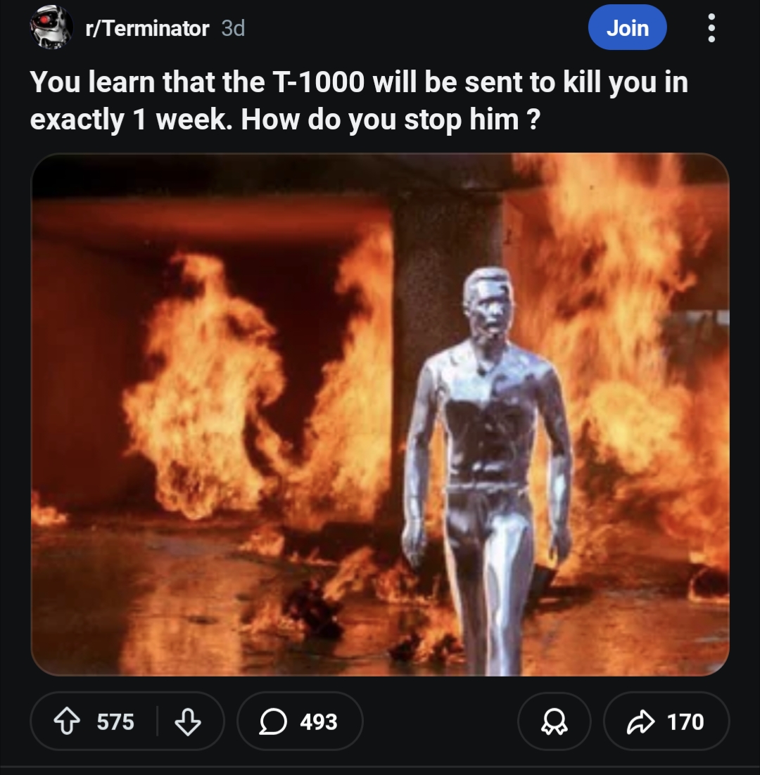The height and width of the screenshot is (775, 760).
Task: Click the comment speech bubble icon
Action: click(x=271, y=722)
